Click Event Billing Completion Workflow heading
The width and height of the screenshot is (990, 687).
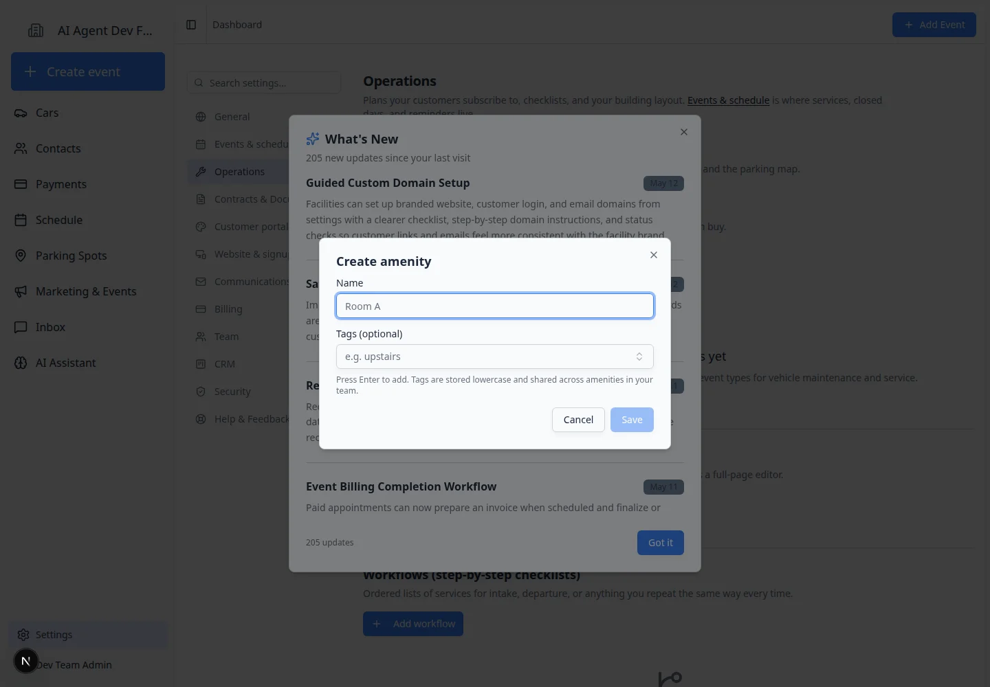(401, 486)
